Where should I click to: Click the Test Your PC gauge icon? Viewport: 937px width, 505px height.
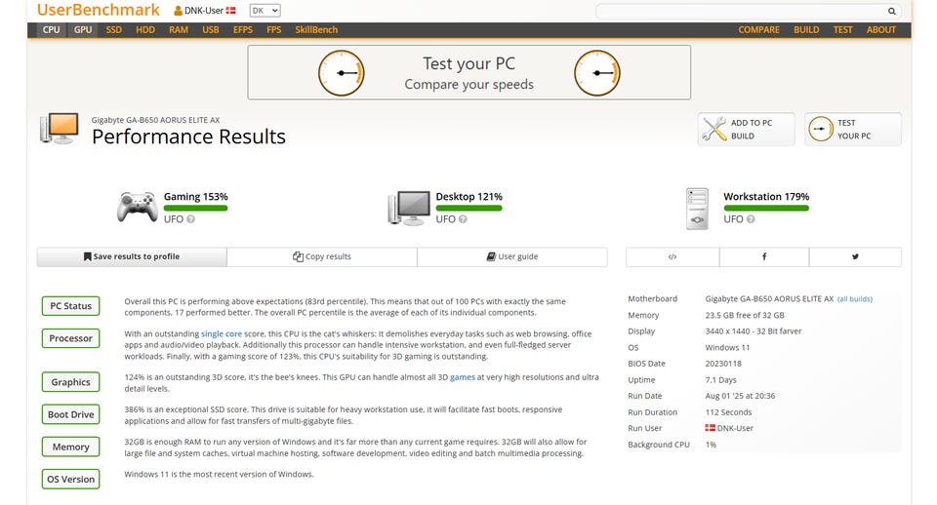[x=821, y=129]
